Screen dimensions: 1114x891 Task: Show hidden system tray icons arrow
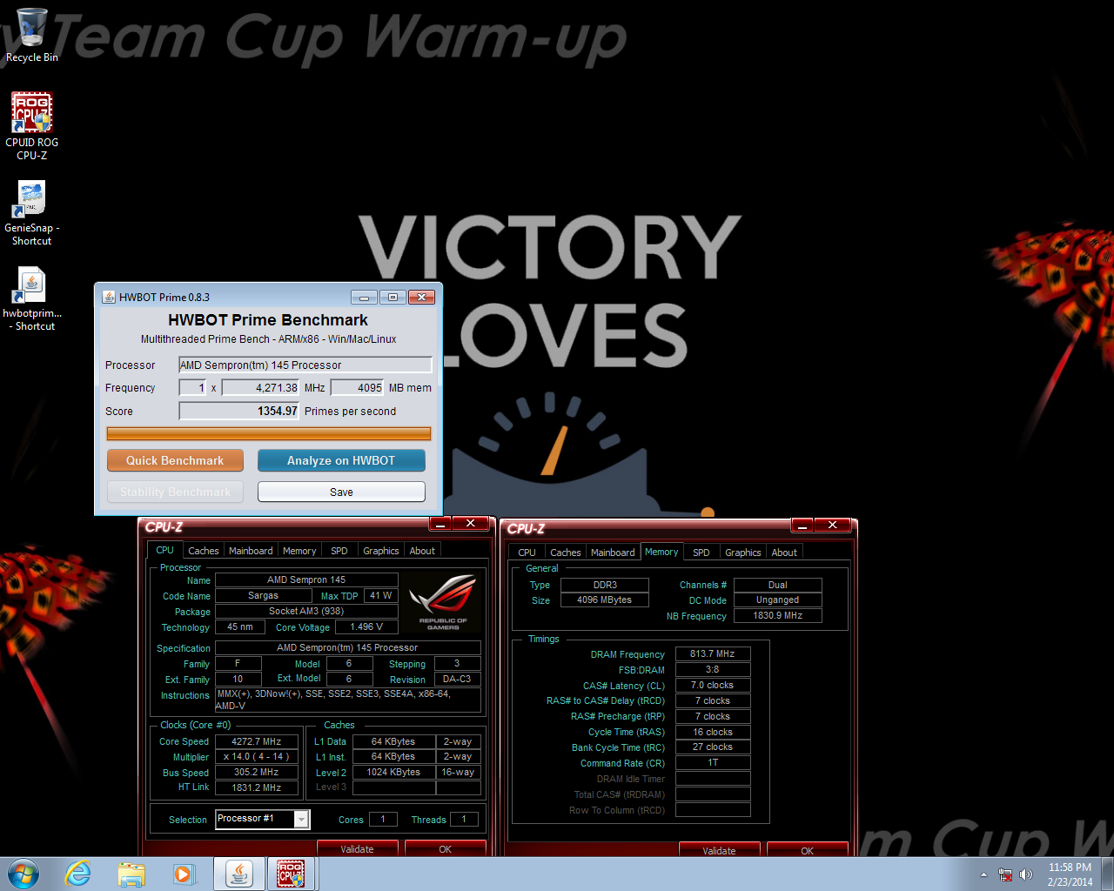pos(983,874)
